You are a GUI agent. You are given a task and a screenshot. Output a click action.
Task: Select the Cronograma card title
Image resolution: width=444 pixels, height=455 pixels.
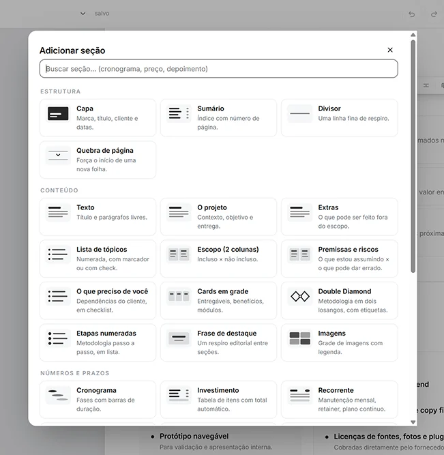[96, 390]
